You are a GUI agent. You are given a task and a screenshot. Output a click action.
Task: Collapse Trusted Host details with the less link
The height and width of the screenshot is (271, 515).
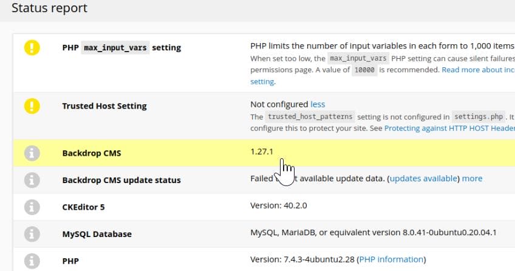pos(318,104)
